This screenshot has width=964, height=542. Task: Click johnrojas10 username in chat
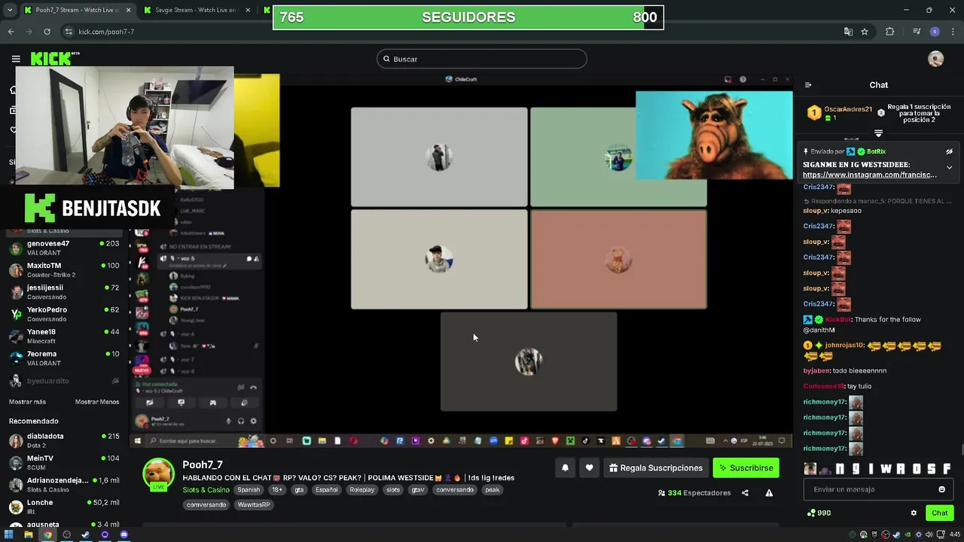(844, 345)
